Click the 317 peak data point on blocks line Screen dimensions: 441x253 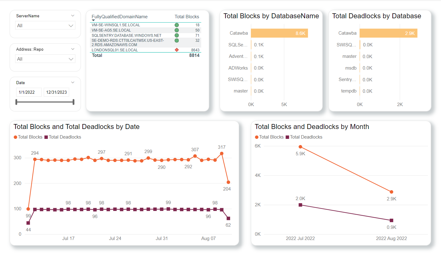coord(221,153)
